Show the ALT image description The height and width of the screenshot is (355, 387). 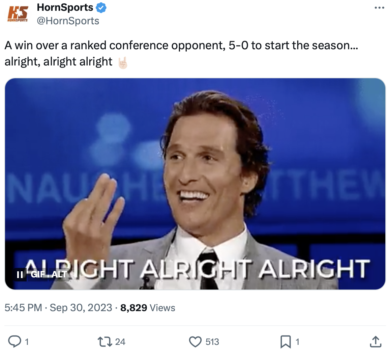(x=59, y=274)
